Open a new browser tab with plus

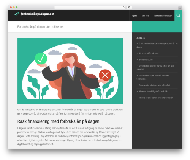pos(180,8)
